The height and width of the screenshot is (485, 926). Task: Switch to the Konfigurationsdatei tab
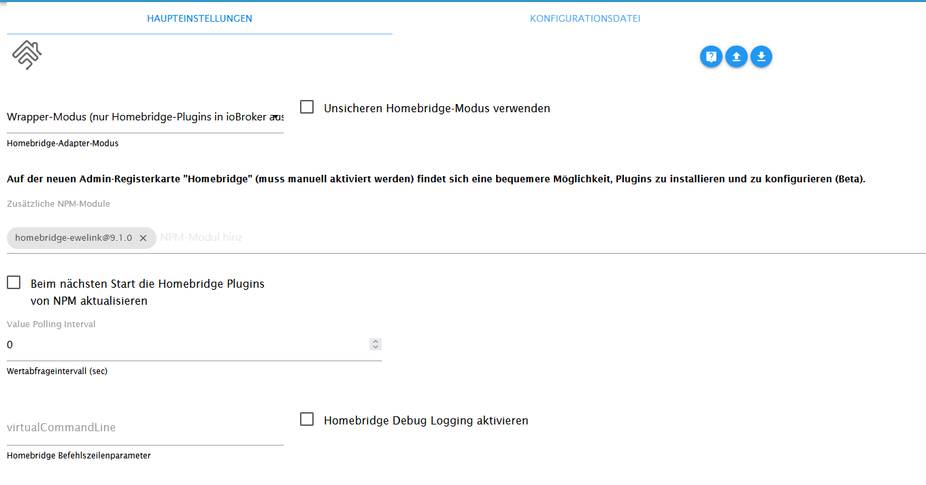(585, 18)
